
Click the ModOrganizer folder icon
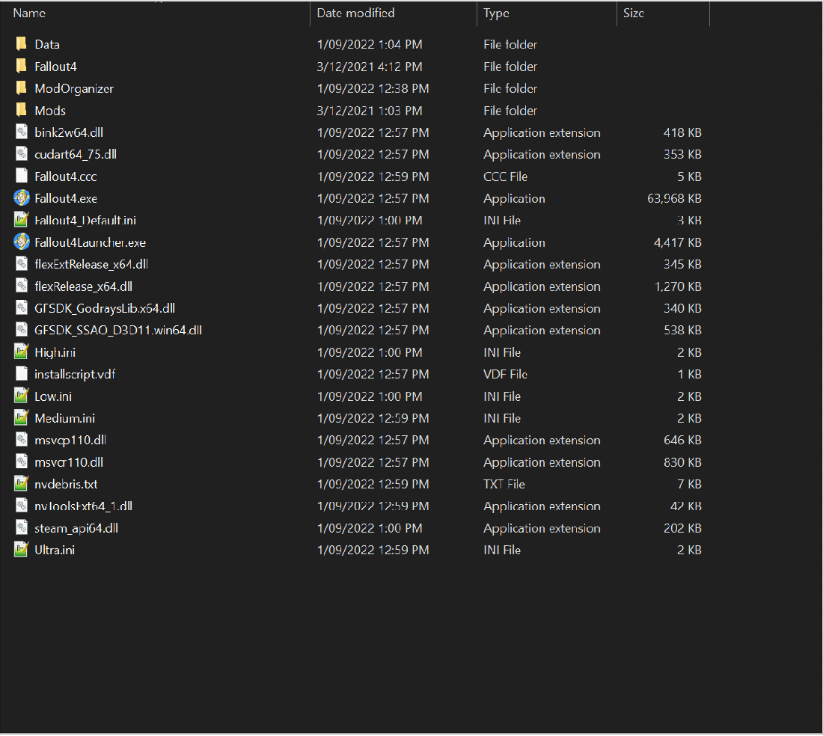coord(21,88)
